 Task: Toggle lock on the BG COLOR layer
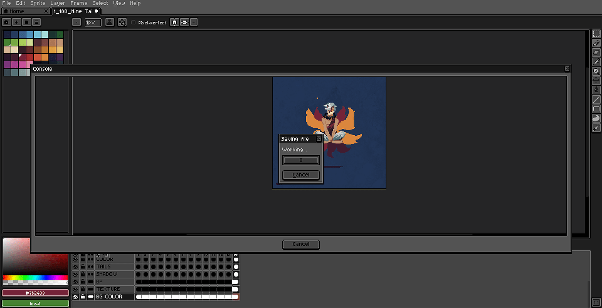(83, 297)
